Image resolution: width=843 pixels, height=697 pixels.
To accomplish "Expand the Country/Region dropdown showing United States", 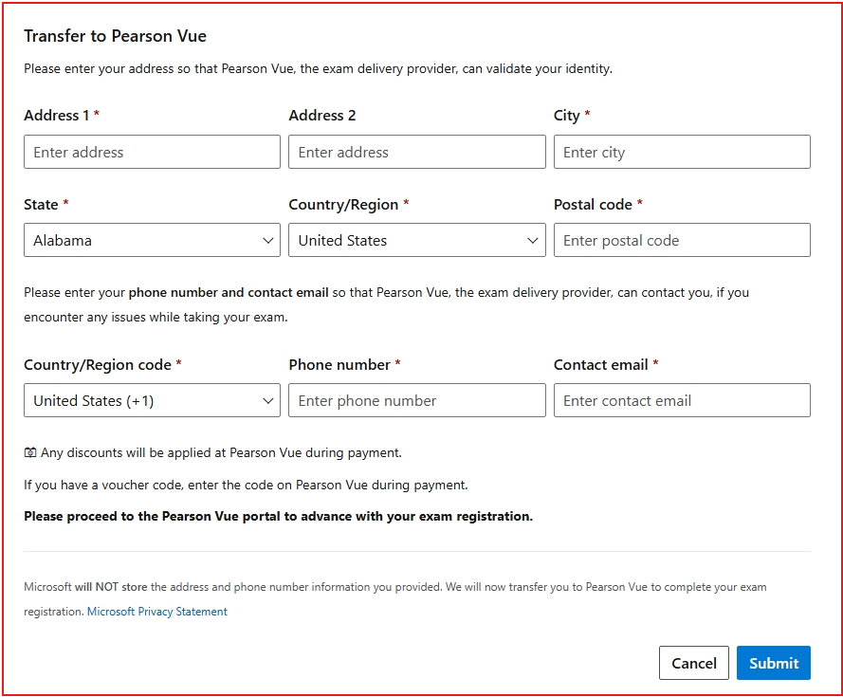I will [x=417, y=240].
